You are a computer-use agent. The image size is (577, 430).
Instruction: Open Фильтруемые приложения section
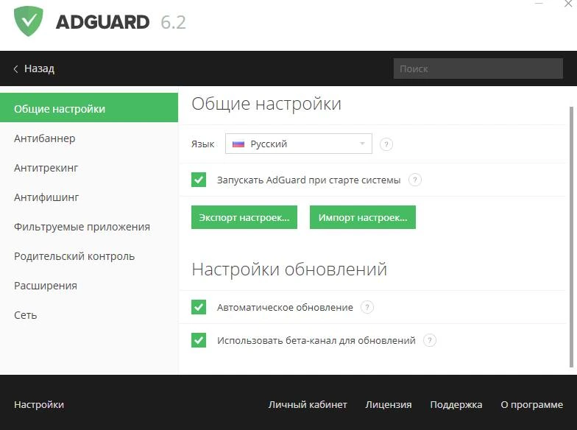[82, 227]
